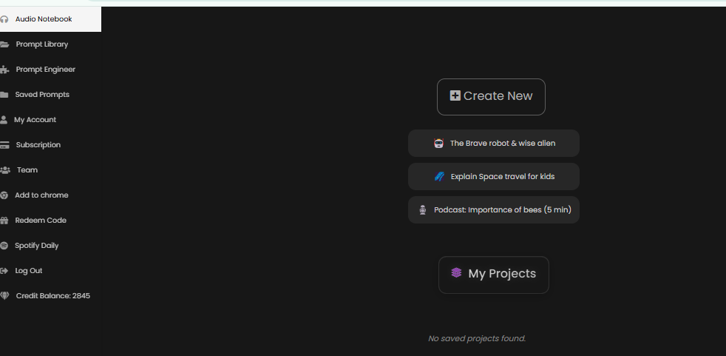Click the people group icon beside Team
This screenshot has height=356, width=726.
[5, 170]
